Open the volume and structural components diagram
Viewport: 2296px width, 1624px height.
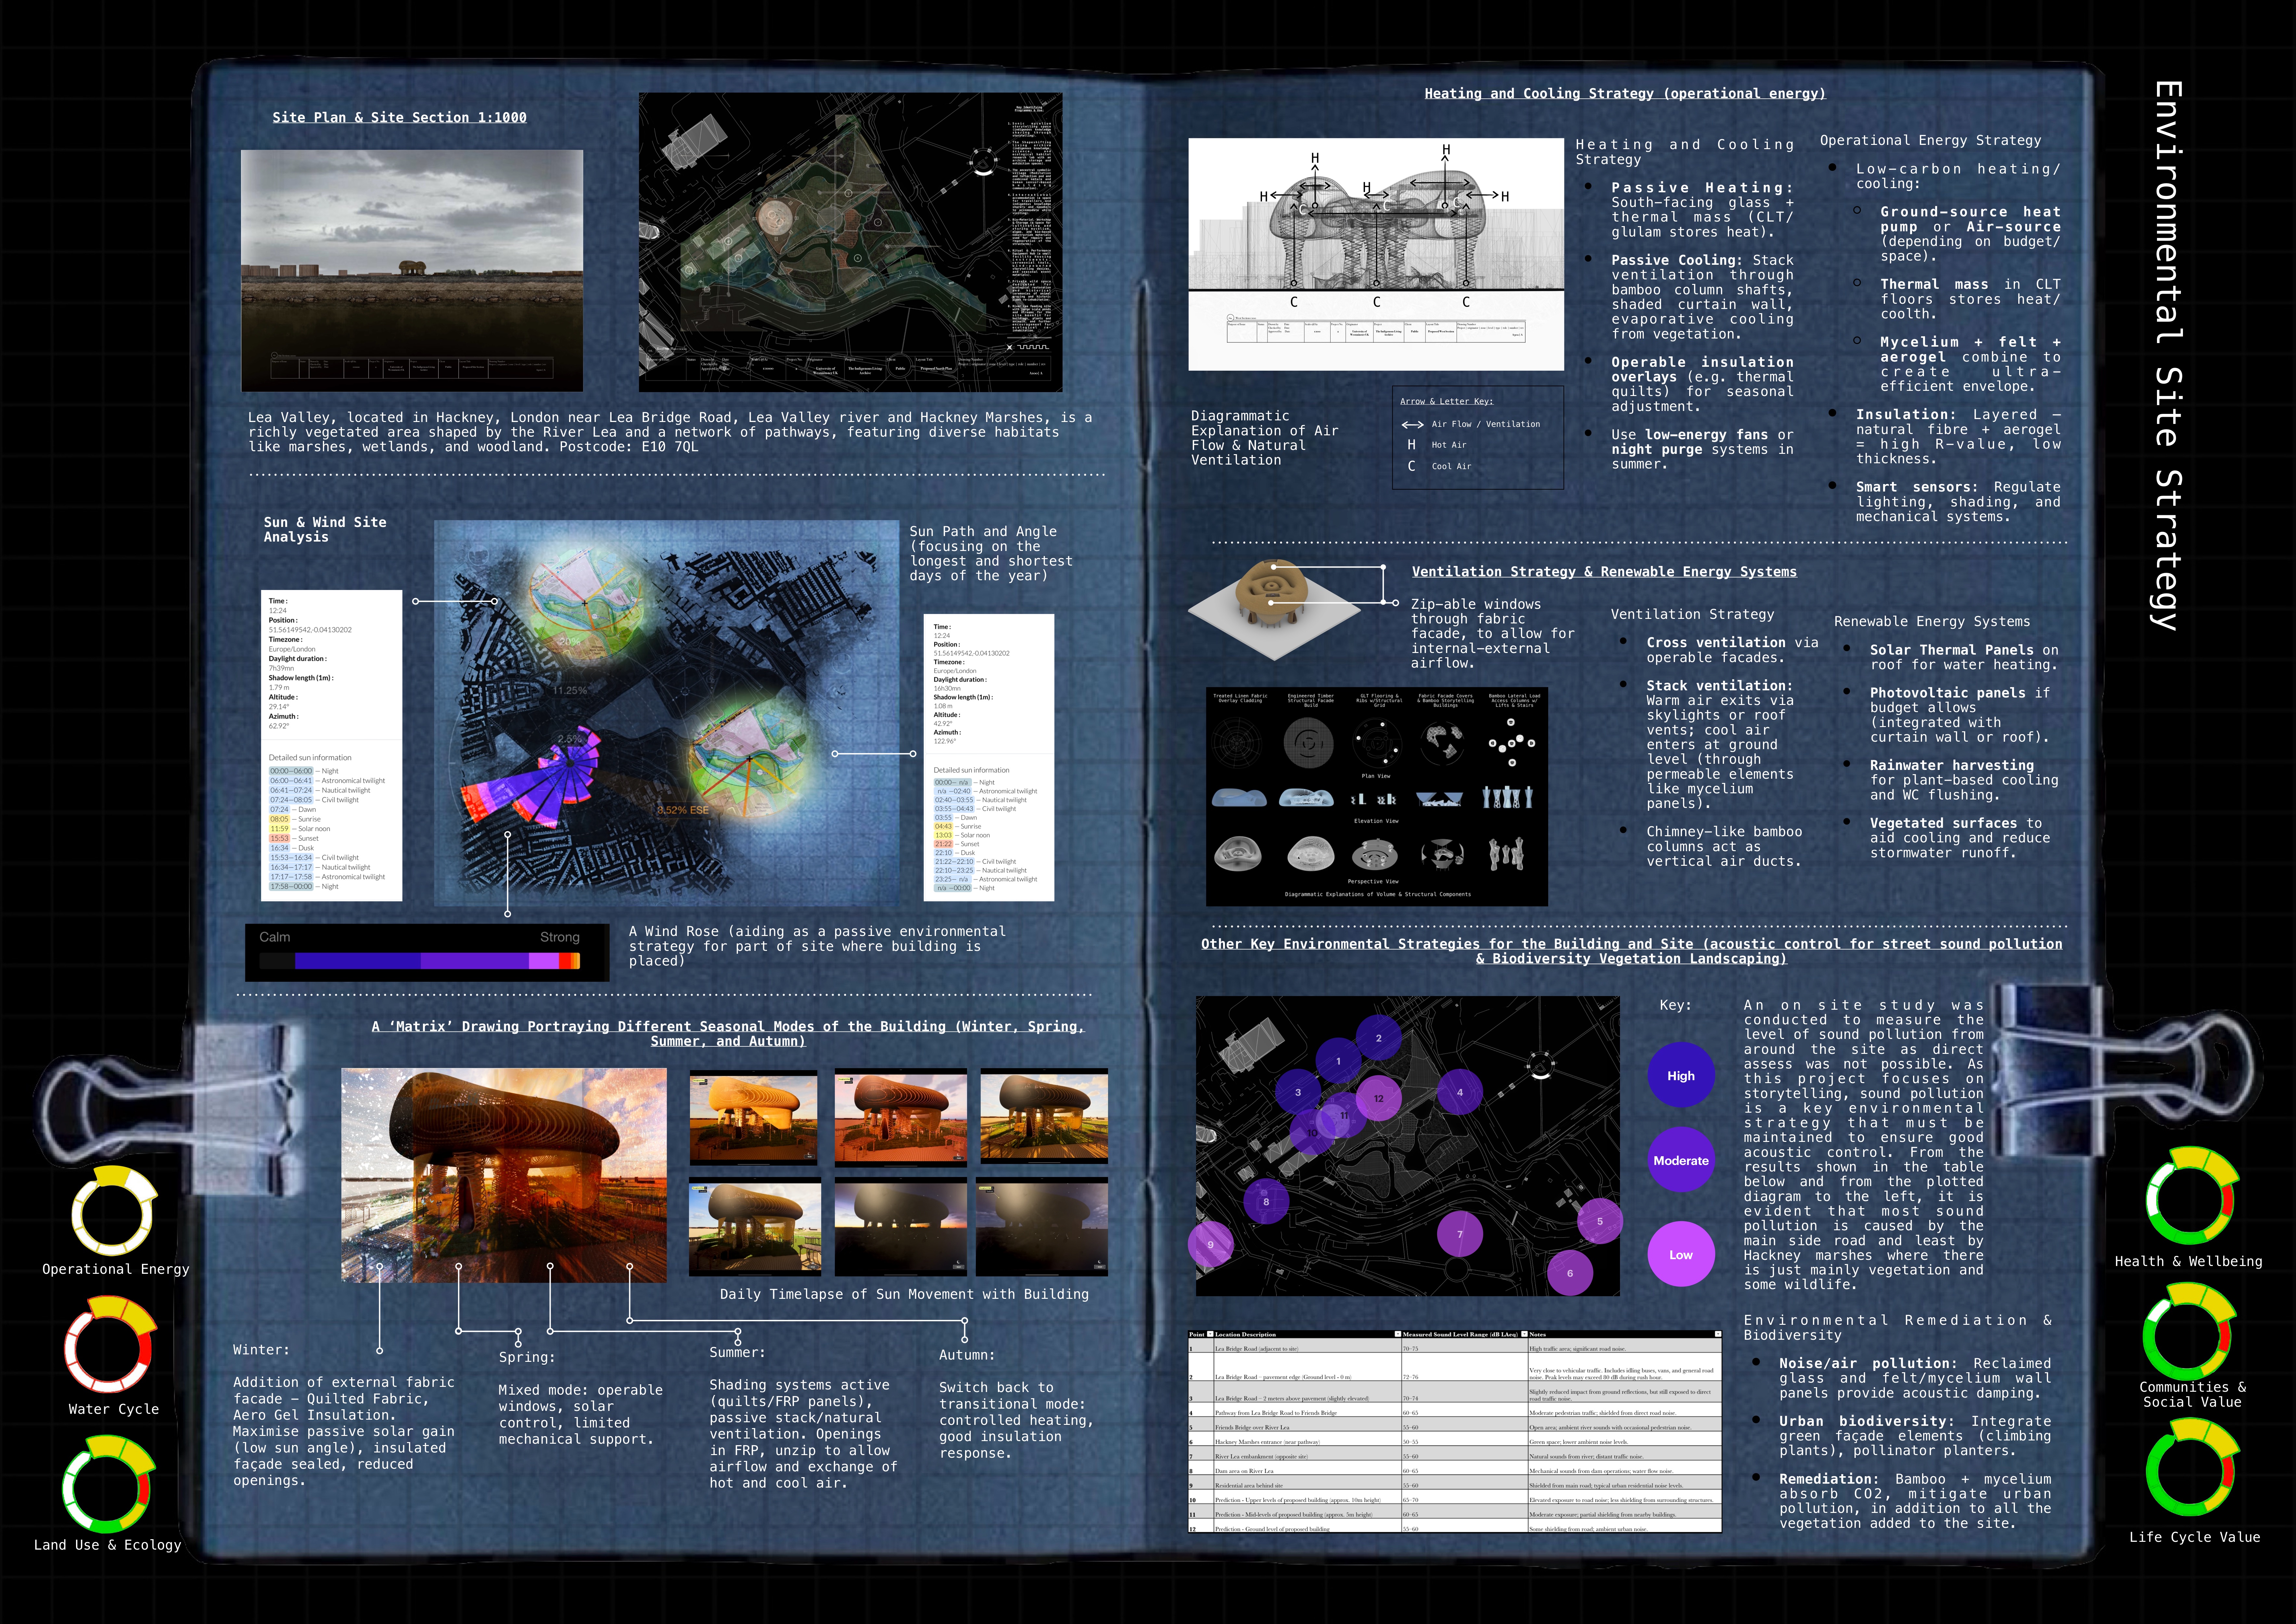(1377, 797)
